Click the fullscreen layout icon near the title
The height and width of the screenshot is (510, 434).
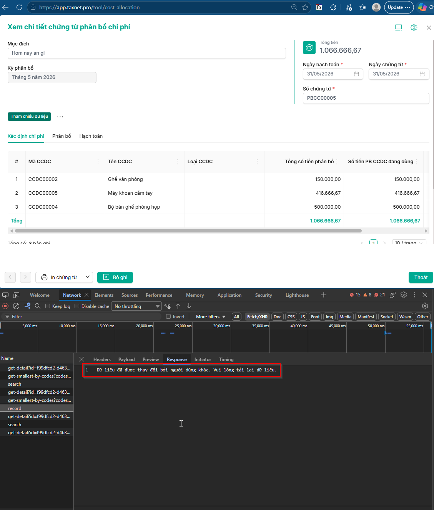pos(399,27)
